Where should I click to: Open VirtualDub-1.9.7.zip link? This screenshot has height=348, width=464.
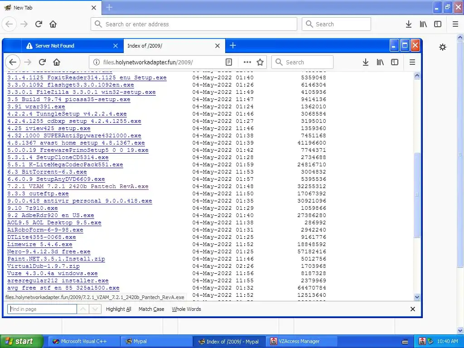pyautogui.click(x=43, y=266)
